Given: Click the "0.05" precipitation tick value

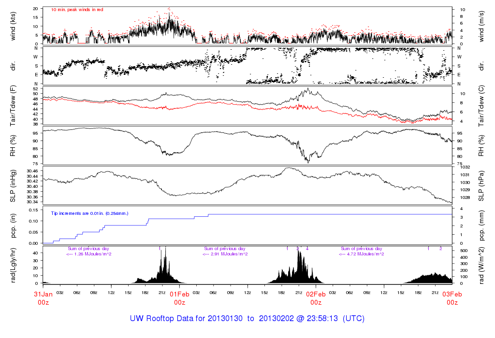Looking at the screenshot, I should tap(33, 232).
